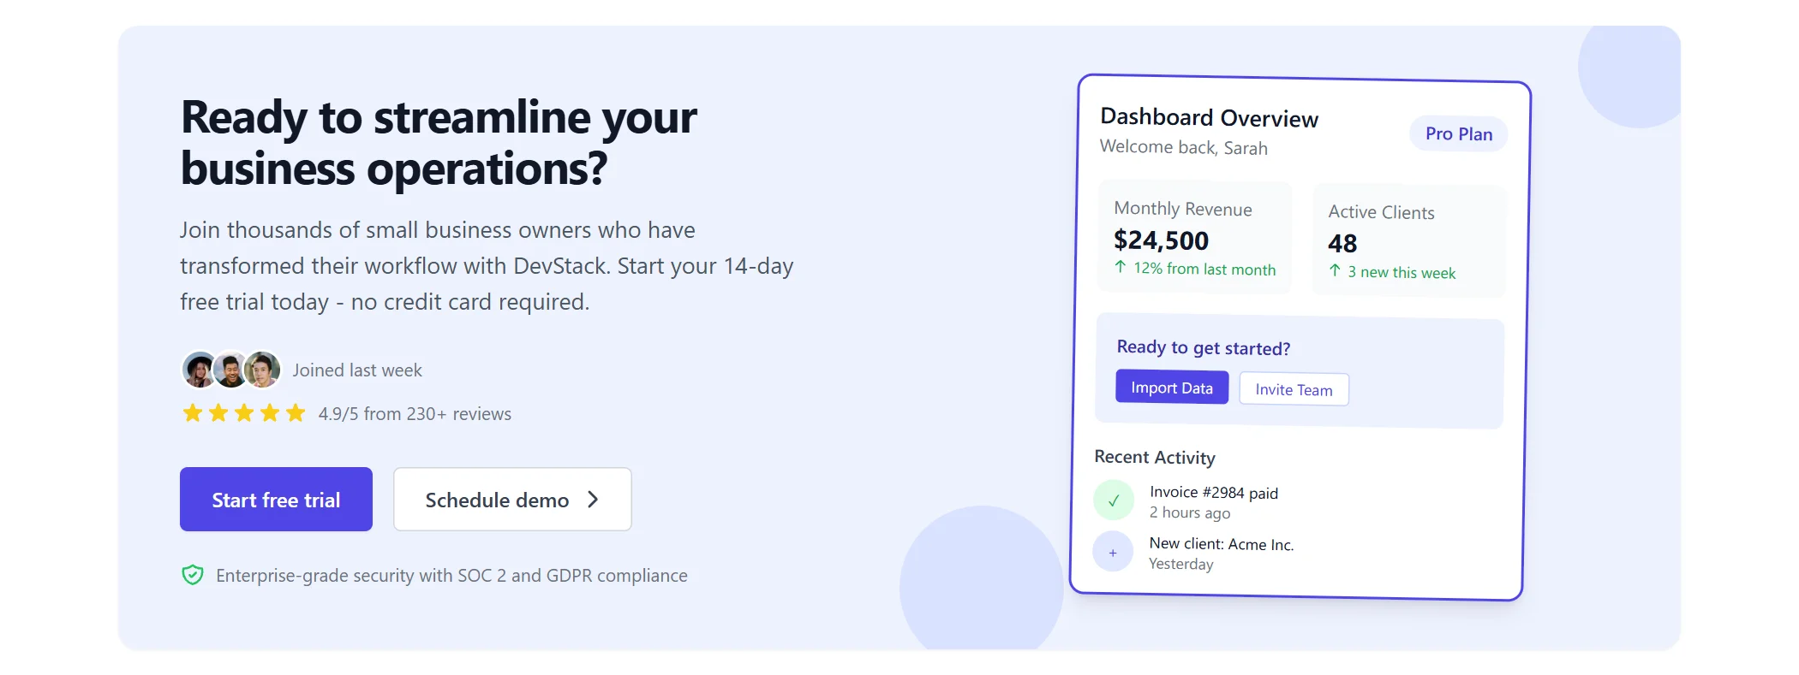Click the up arrow beside 3 new this week
Viewport: 1799px width, 675px height.
pyautogui.click(x=1335, y=270)
